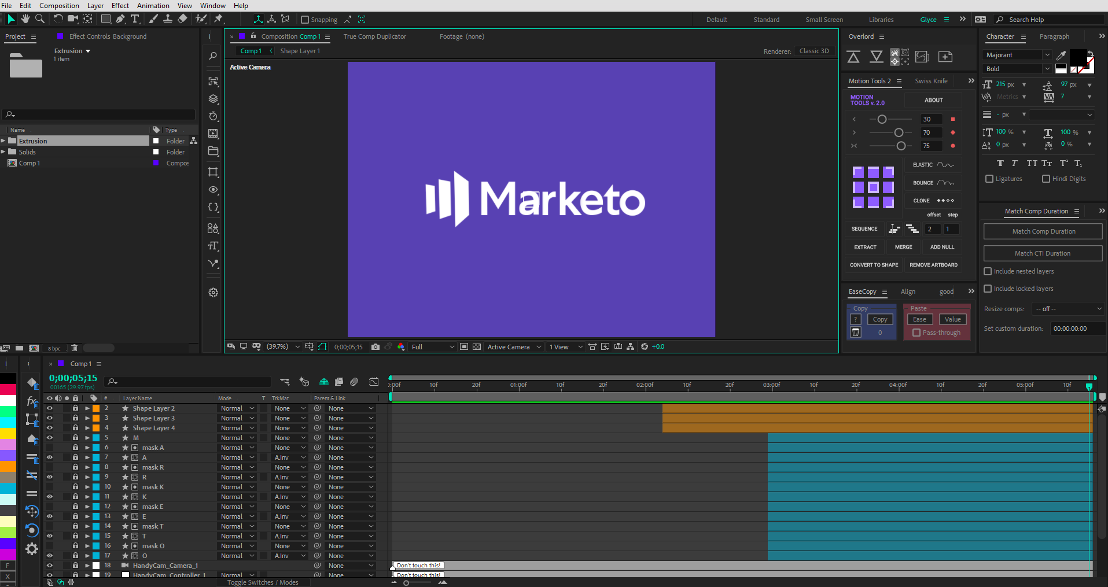Click the Overlord new shape layer icon
This screenshot has width=1108, height=587.
(945, 57)
